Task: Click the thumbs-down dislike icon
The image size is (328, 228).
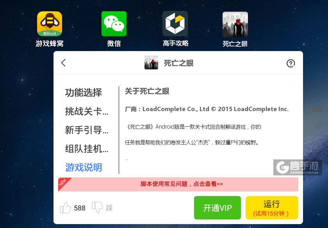Action: 98,207
